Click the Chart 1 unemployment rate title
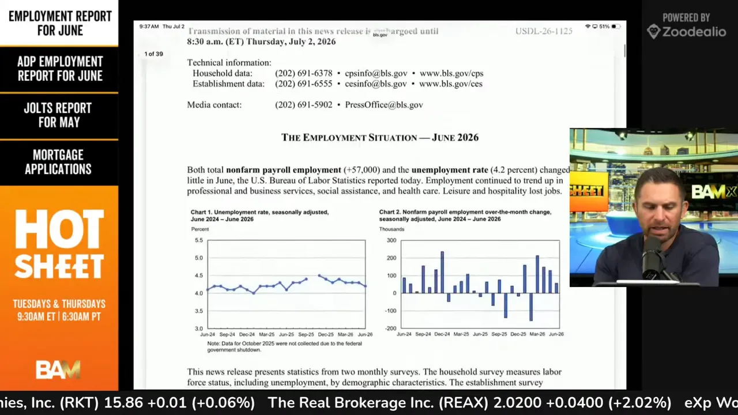The image size is (738, 415). click(x=259, y=216)
